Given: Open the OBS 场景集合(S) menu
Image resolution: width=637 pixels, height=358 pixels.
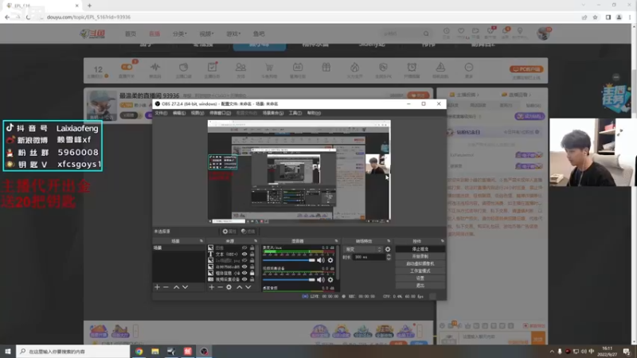Looking at the screenshot, I should pos(273,113).
